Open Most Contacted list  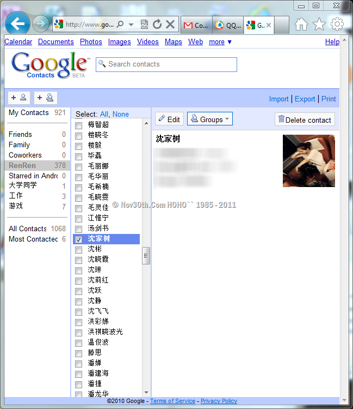37,239
